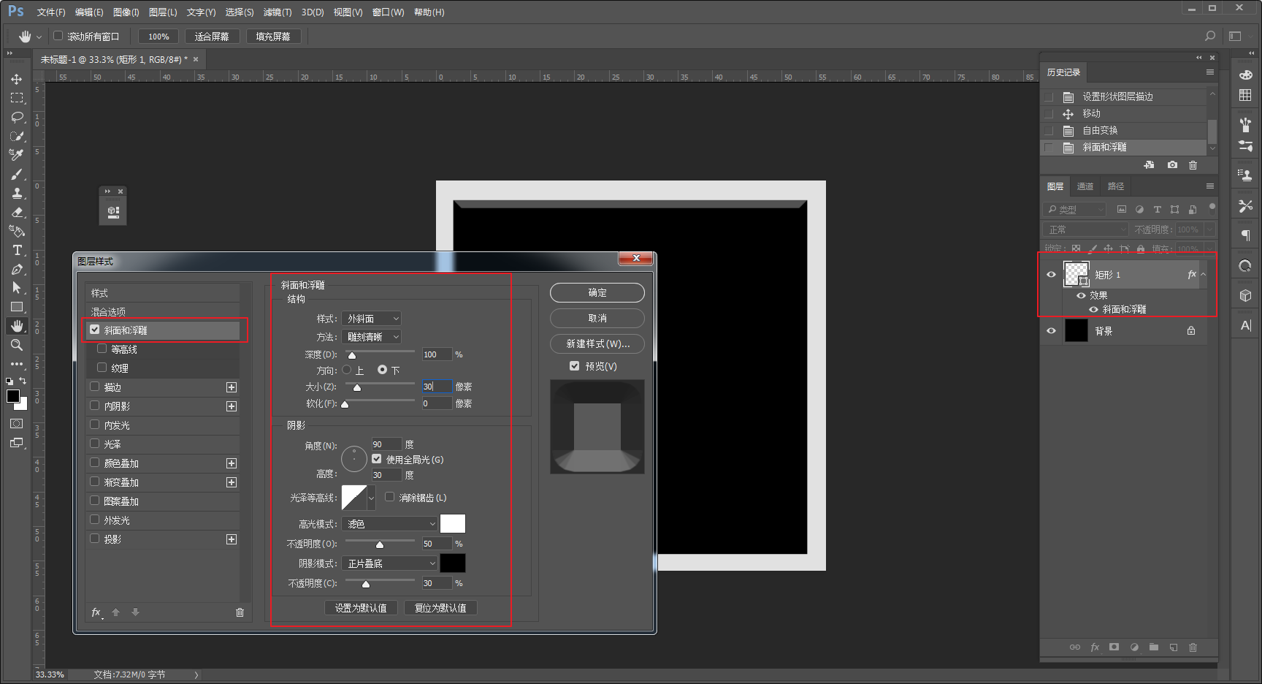Enable the Outer Glow (外发光) checkbox
Viewport: 1262px width, 684px height.
[x=95, y=520]
